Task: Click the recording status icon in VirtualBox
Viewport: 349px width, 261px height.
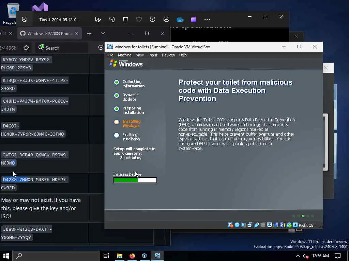Action: (x=276, y=225)
